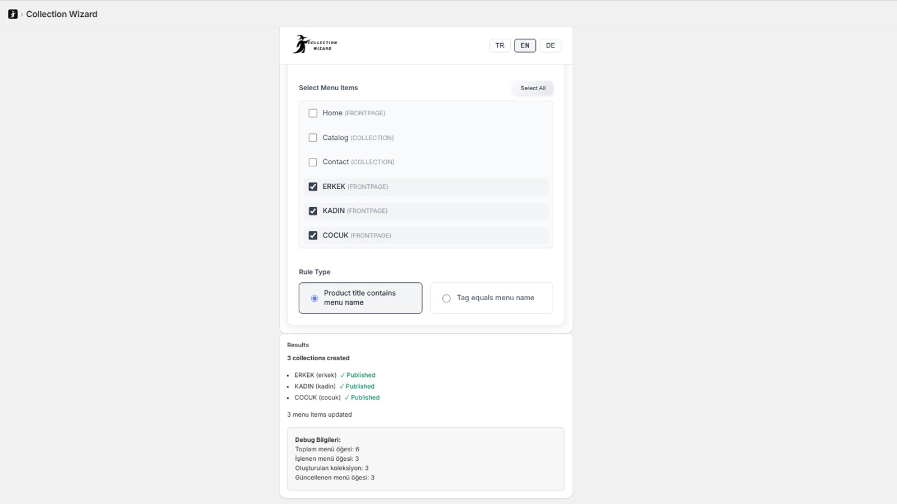Open the Collection Wizard breadcrumb

[61, 14]
